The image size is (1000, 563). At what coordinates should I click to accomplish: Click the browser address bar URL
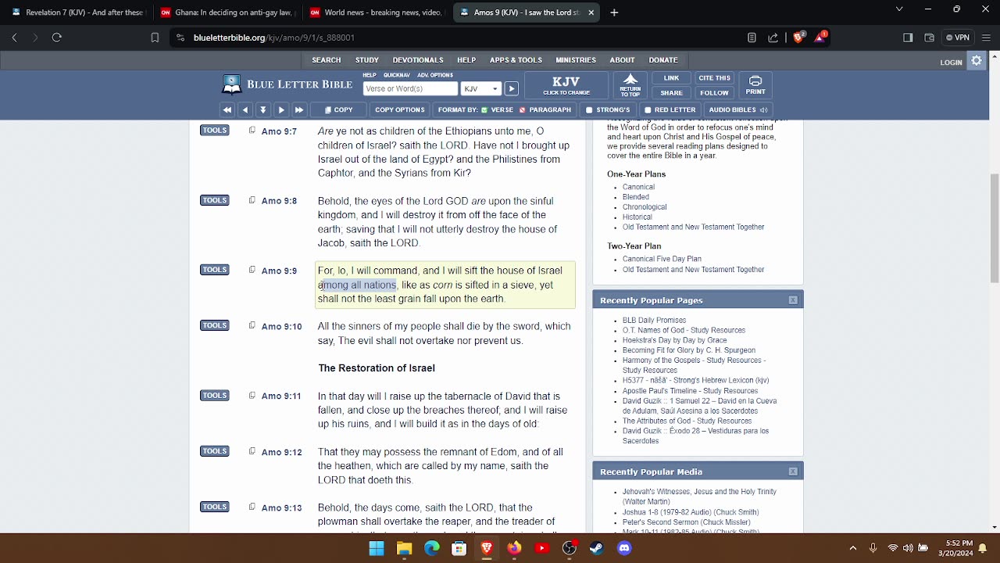(273, 37)
